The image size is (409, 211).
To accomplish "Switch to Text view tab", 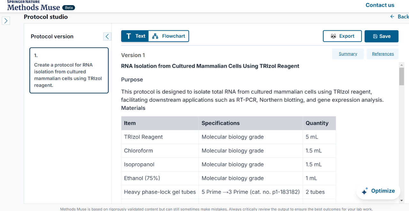I will click(135, 36).
